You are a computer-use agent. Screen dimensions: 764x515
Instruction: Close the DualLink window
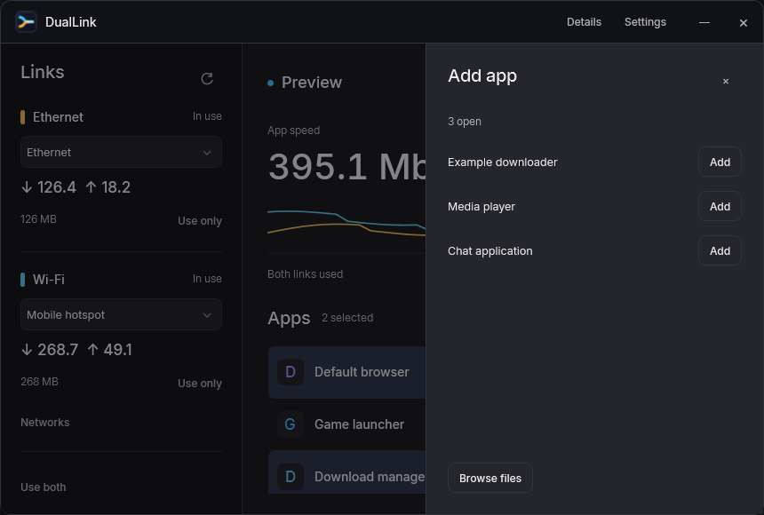(743, 23)
